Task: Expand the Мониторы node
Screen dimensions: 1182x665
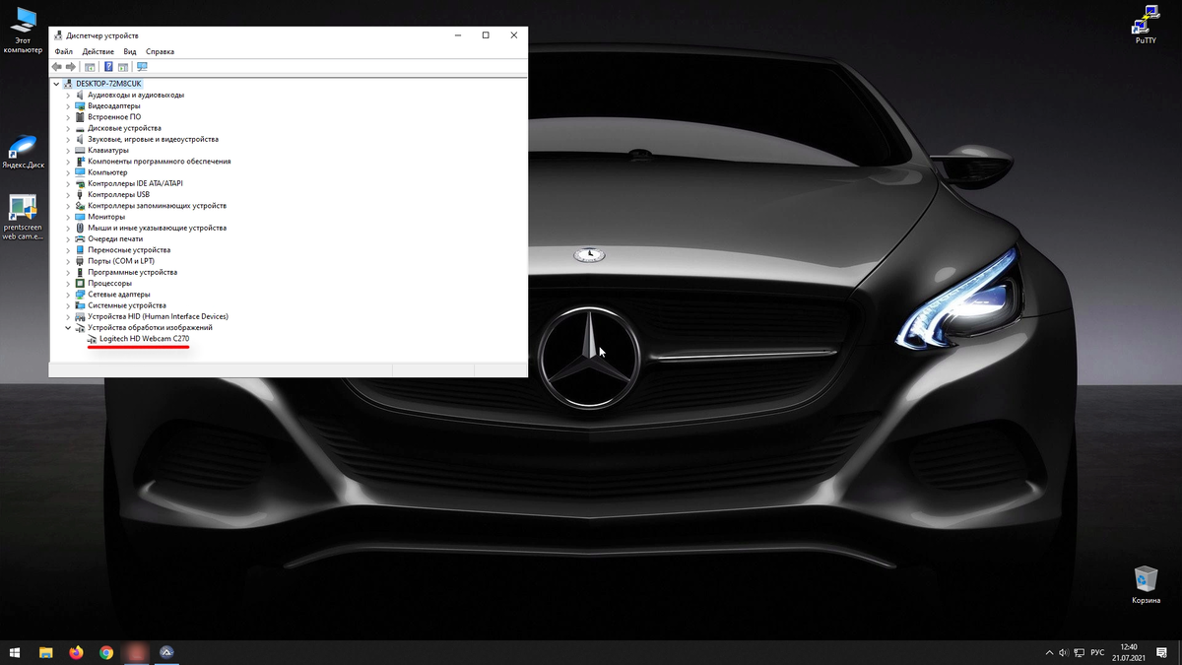Action: pos(68,217)
